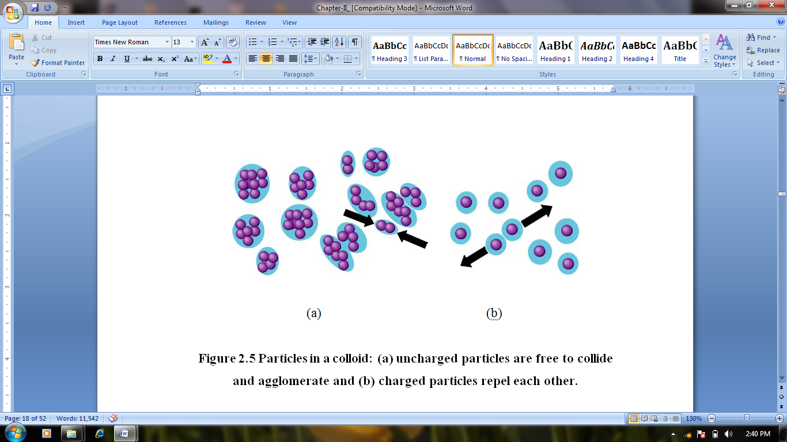Switch to the Page Layout tab

pos(120,22)
